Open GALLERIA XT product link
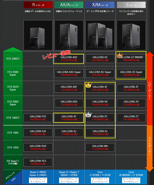154x185 pixels. tap(100, 118)
